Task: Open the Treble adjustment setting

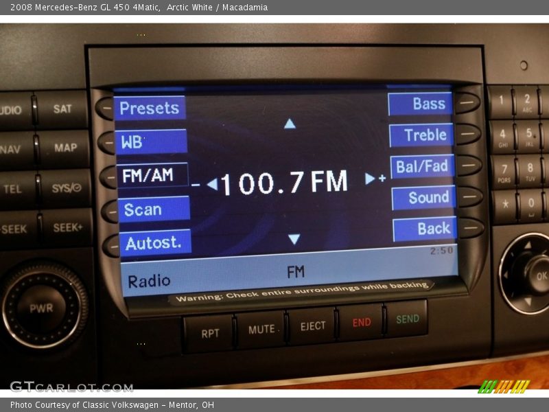Action: point(421,135)
